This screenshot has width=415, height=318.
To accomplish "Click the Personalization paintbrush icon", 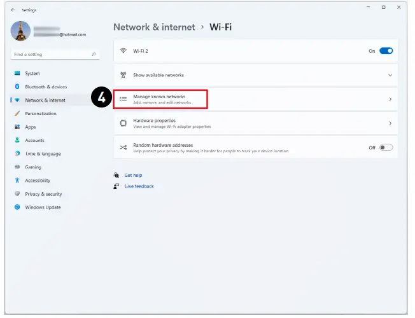I will [x=18, y=113].
